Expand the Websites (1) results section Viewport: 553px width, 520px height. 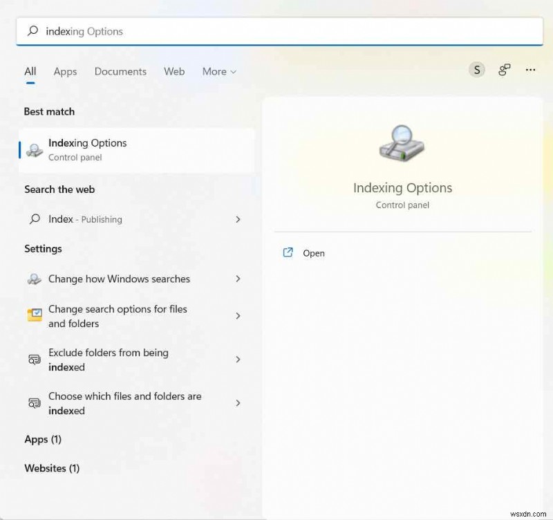[x=52, y=468]
